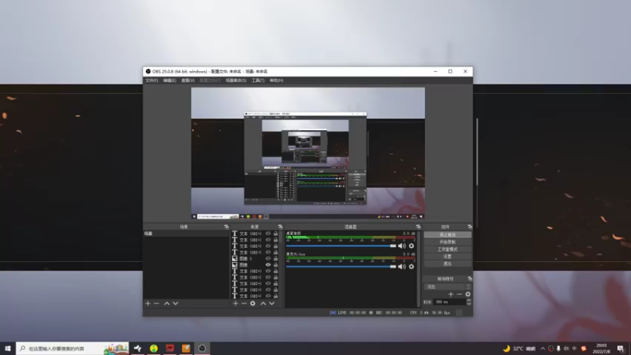Open 设置 from the controls panel
Screen dimensions: 631x355
click(447, 256)
